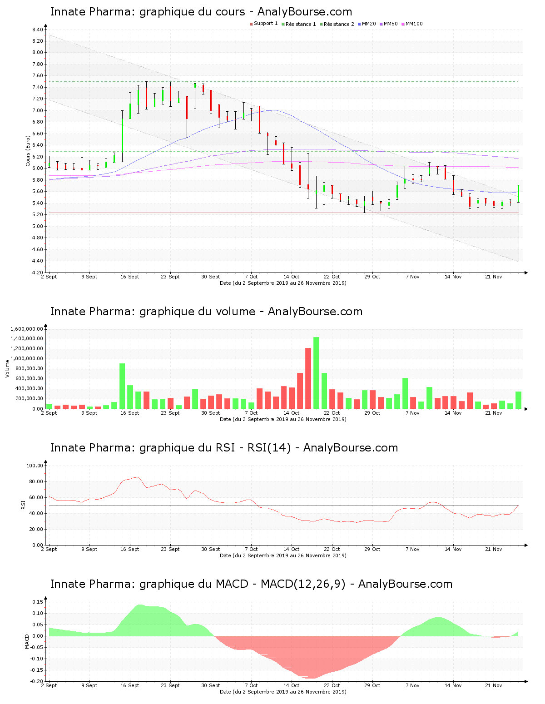Click the 'graphique du volume' chart title

coord(206,312)
